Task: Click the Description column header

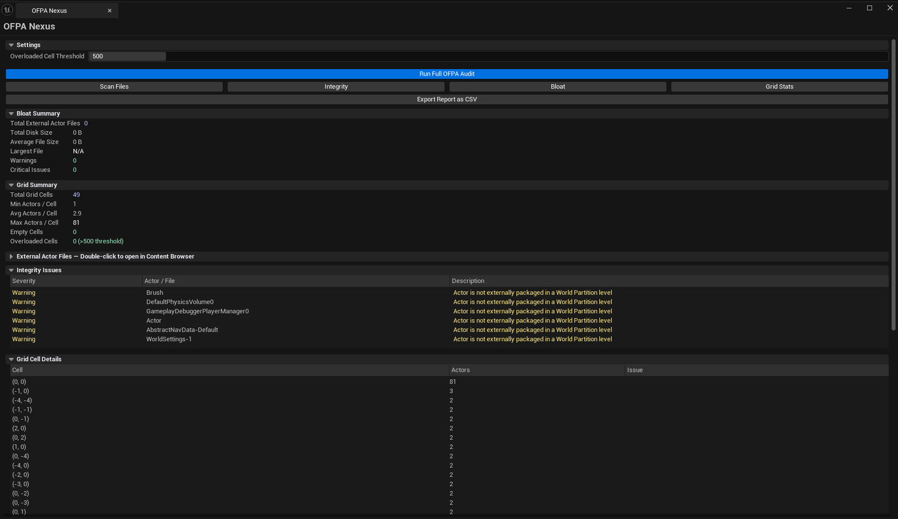Action: 669,281
